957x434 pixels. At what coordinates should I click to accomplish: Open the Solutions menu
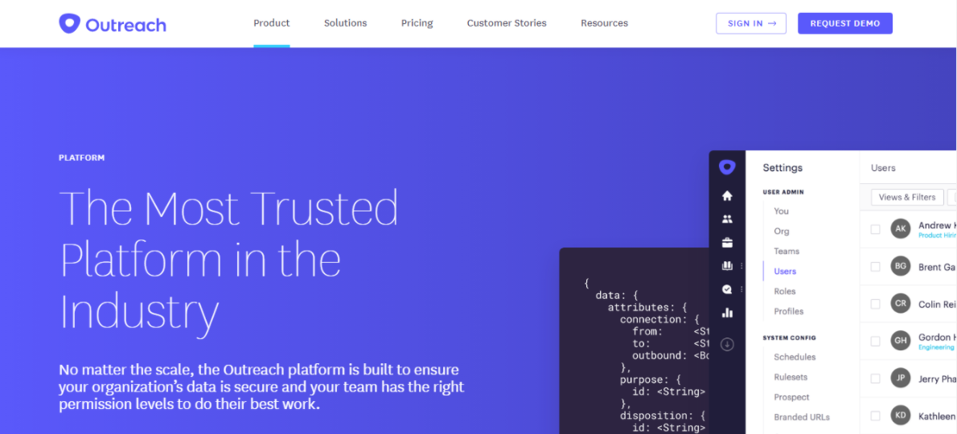click(x=346, y=23)
